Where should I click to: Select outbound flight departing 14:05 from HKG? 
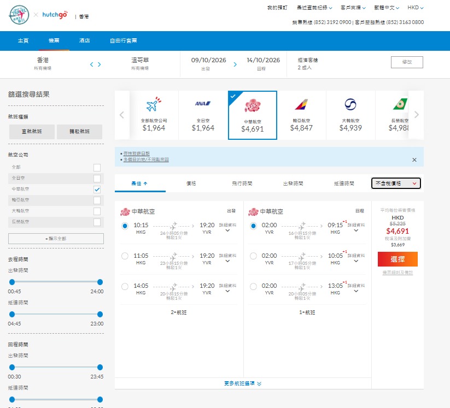tap(125, 286)
